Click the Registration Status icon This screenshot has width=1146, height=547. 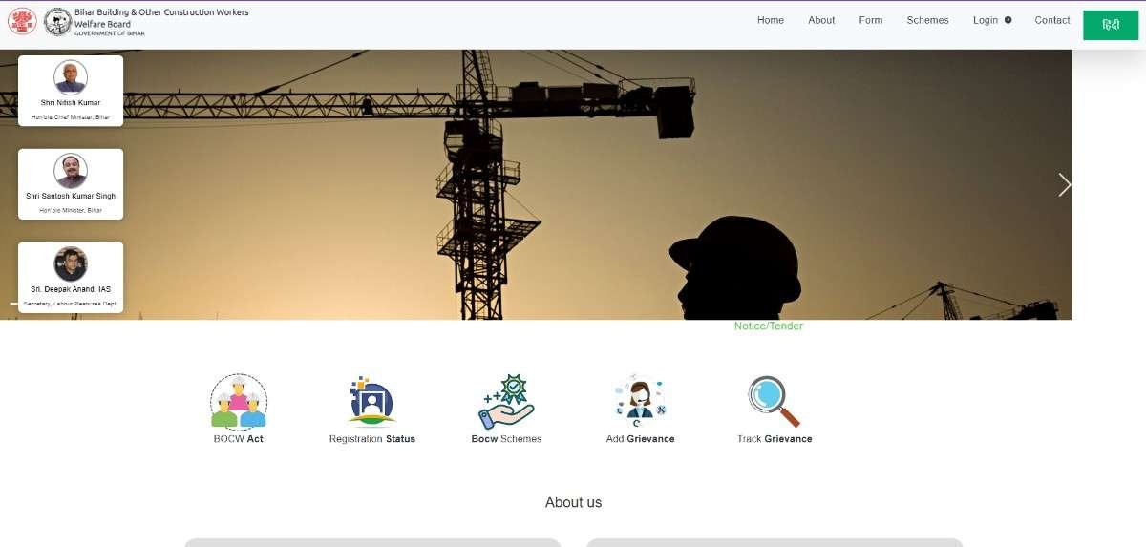[371, 402]
